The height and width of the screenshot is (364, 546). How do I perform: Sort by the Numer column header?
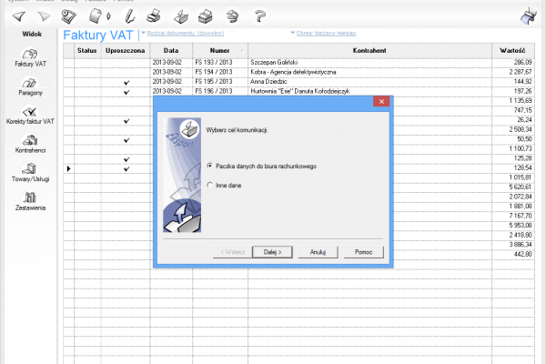(219, 51)
